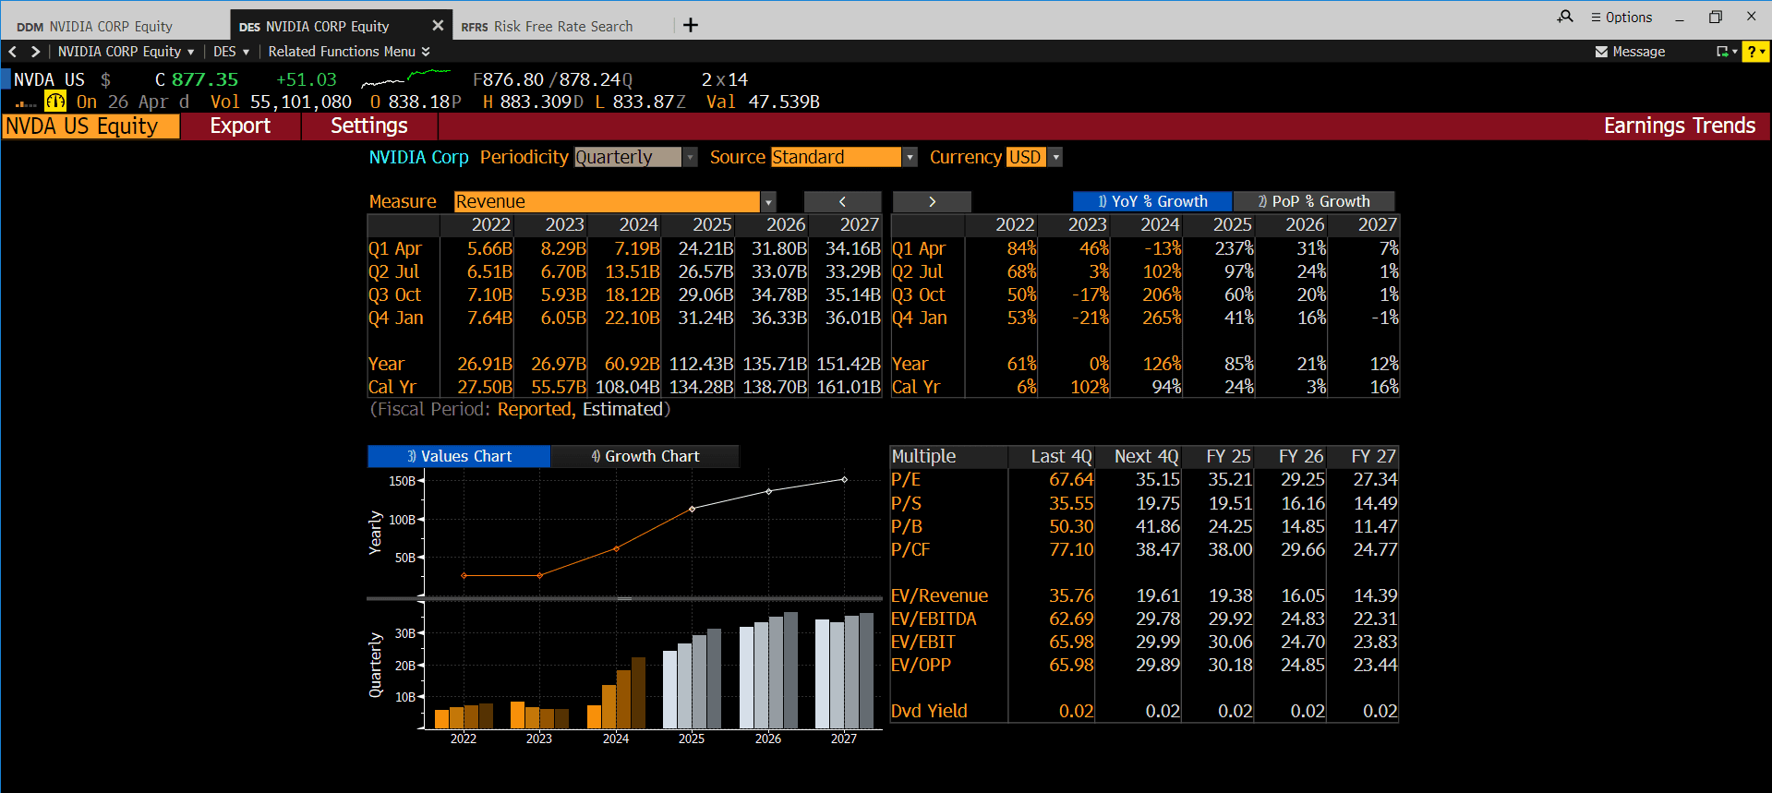The image size is (1772, 793).
Task: Click the previous periods left arrow button
Action: coord(842,201)
